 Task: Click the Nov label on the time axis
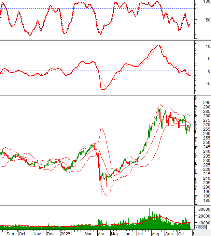[37, 234]
